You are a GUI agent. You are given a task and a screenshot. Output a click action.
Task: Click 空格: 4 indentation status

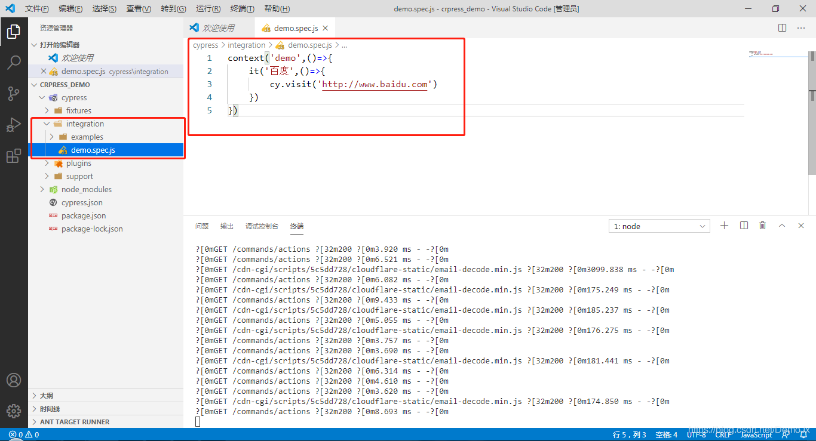pyautogui.click(x=667, y=434)
